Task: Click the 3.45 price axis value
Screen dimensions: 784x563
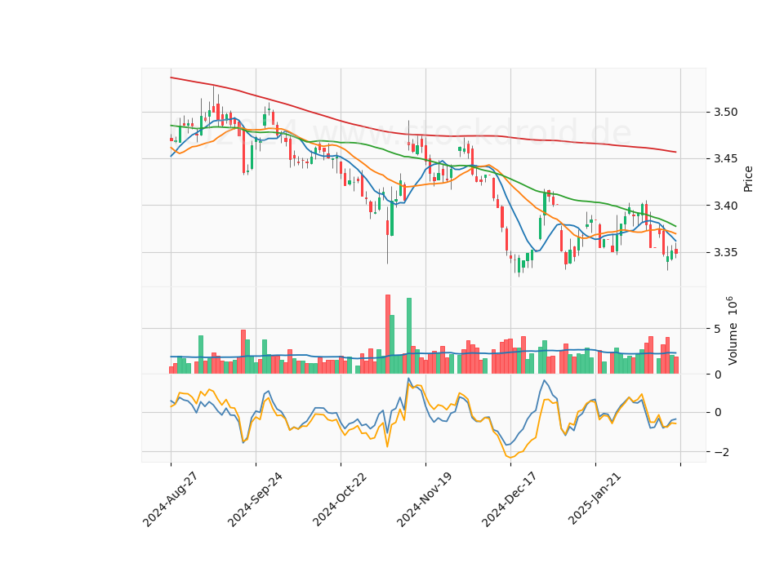Action: click(x=725, y=159)
